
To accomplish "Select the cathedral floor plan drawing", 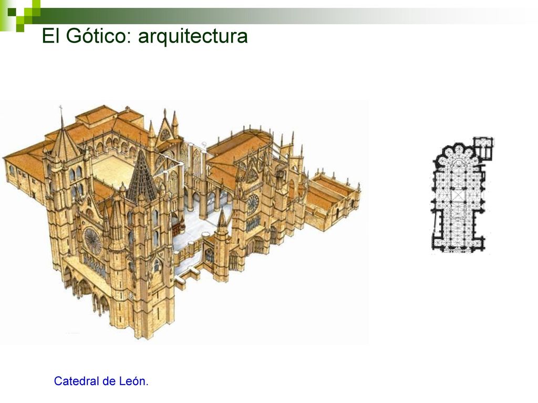I will coord(462,195).
